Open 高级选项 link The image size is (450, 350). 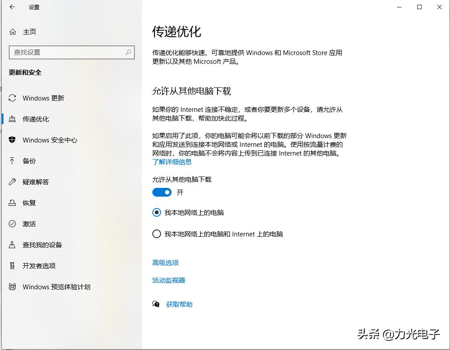165,263
